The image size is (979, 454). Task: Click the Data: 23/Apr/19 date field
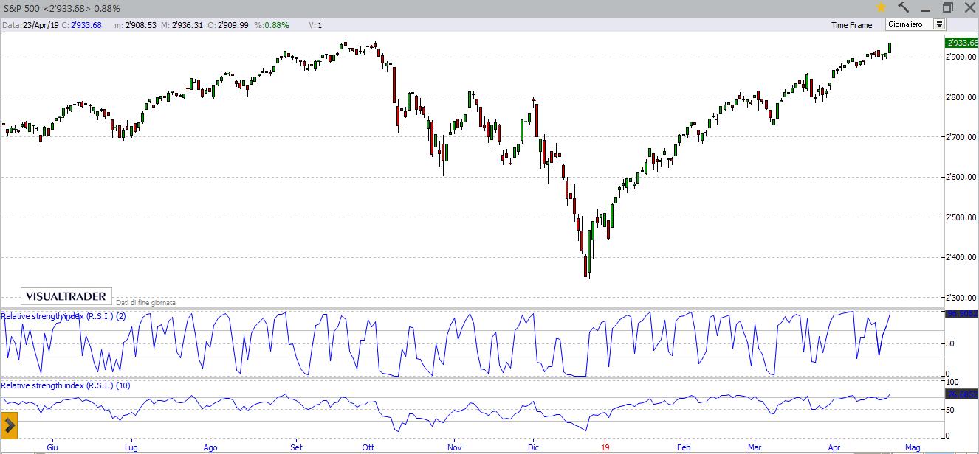click(31, 24)
